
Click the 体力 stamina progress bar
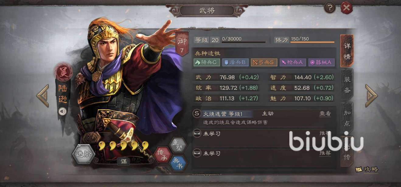[x=312, y=42]
